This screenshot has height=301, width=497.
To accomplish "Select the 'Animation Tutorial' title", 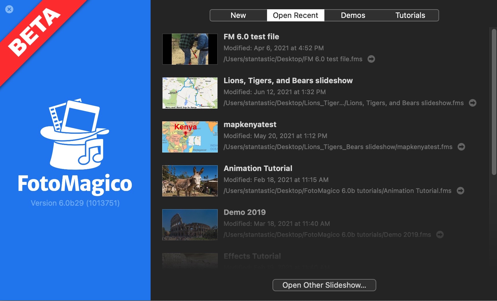I will coord(258,168).
